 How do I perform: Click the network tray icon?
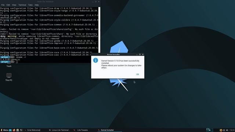click(224, 130)
